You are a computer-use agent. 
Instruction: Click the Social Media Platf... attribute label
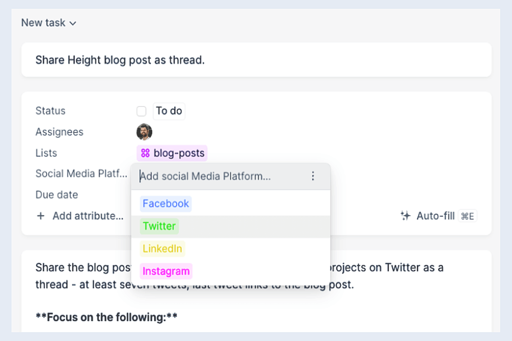pos(81,173)
